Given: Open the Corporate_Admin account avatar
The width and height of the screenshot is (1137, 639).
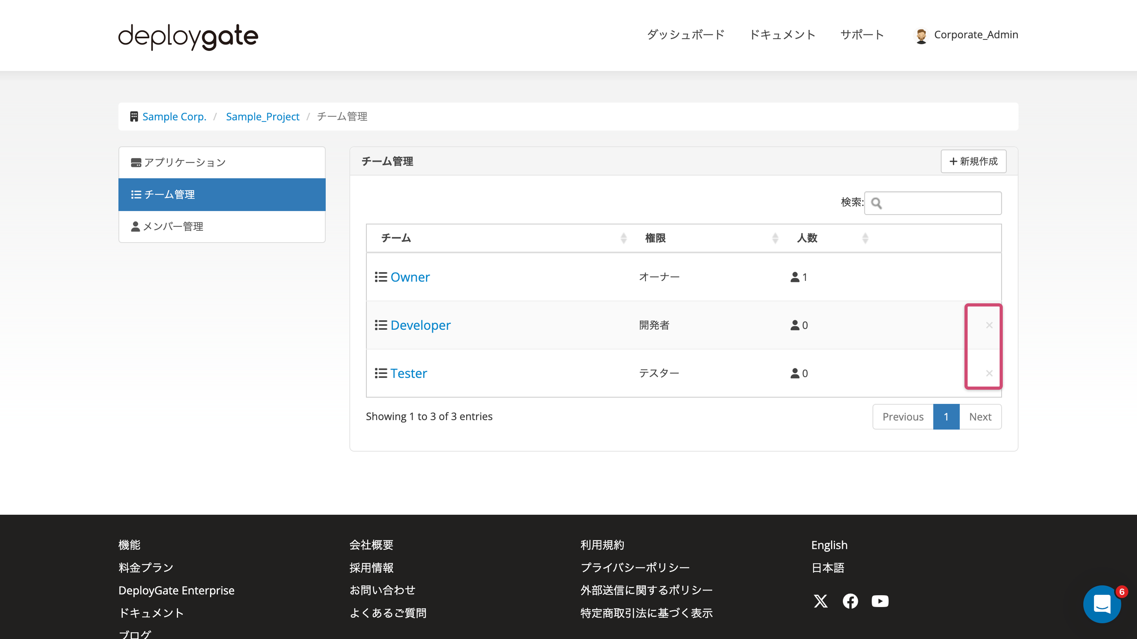Looking at the screenshot, I should click(x=921, y=35).
